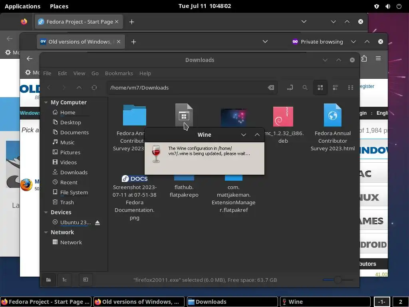This screenshot has height=307, width=409.
Task: Open Videos in the sidebar
Action: (x=69, y=162)
